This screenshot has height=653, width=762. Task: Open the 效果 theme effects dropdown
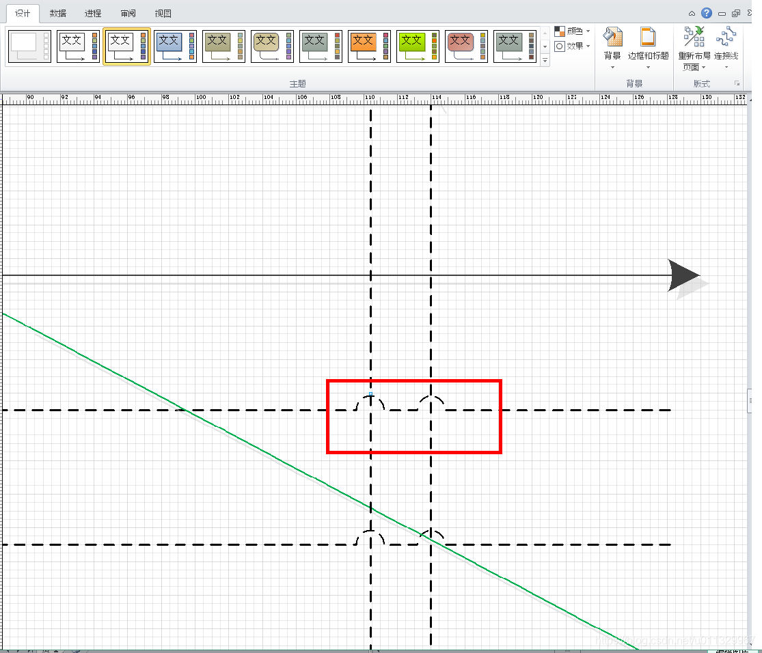pos(572,46)
